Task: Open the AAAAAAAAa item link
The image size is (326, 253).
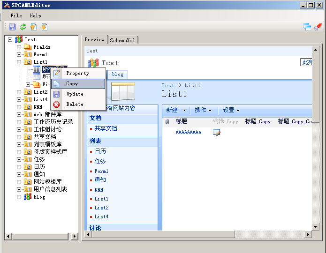Action: (x=189, y=132)
